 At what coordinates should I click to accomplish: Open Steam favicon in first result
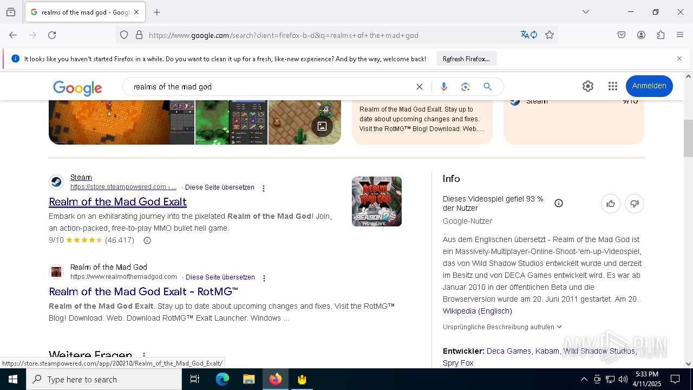coord(56,182)
